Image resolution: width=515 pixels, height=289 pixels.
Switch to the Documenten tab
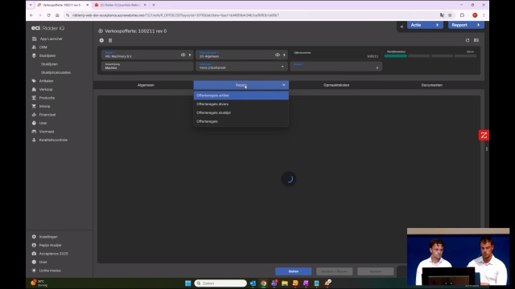click(432, 85)
